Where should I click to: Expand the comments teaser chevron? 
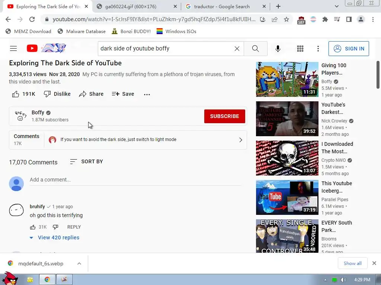pyautogui.click(x=241, y=140)
